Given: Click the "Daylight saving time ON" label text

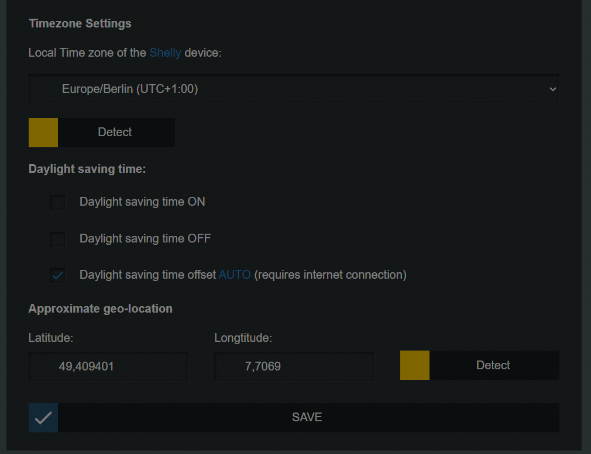Looking at the screenshot, I should click(x=142, y=202).
